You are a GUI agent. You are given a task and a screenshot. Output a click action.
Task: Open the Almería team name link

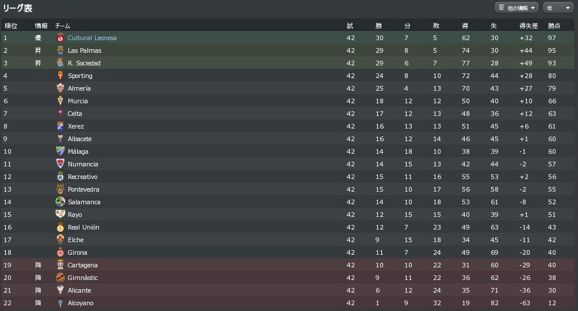point(79,88)
